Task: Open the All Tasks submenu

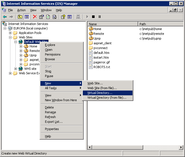Action: pos(61,88)
